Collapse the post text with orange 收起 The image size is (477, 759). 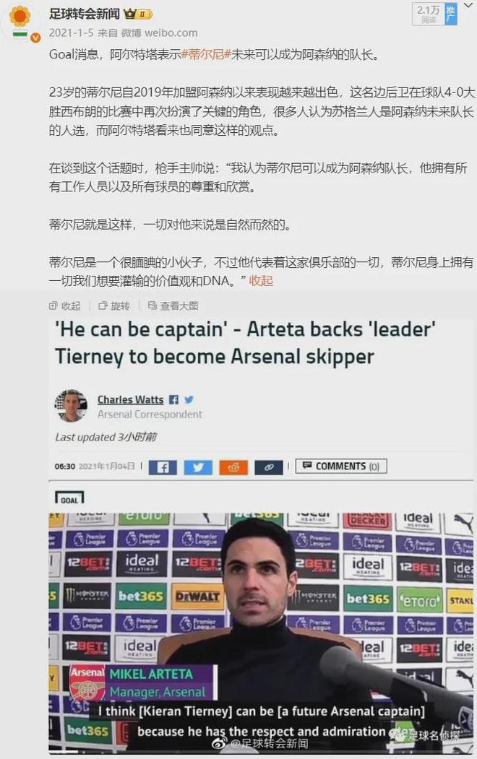coord(261,281)
